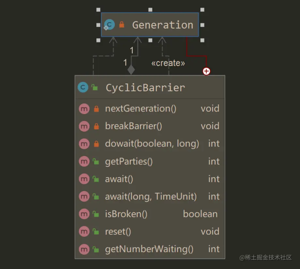This screenshot has height=269, width=300.
Task: Select the dowait(boolean, long) method name
Action: click(x=152, y=144)
